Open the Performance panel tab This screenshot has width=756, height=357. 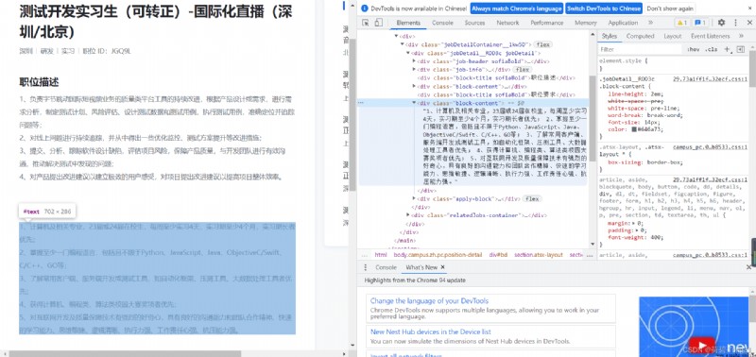point(547,23)
